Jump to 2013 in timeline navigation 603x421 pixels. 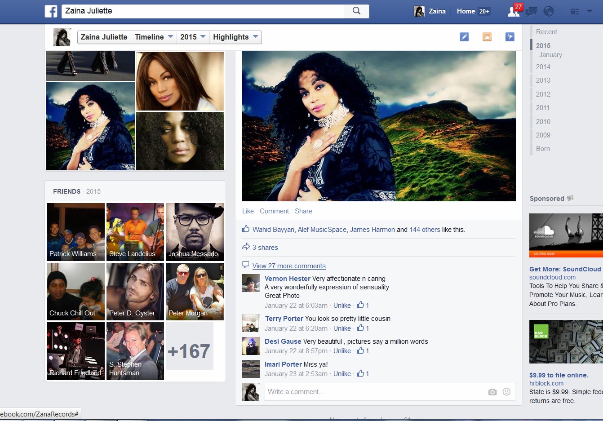click(x=543, y=80)
